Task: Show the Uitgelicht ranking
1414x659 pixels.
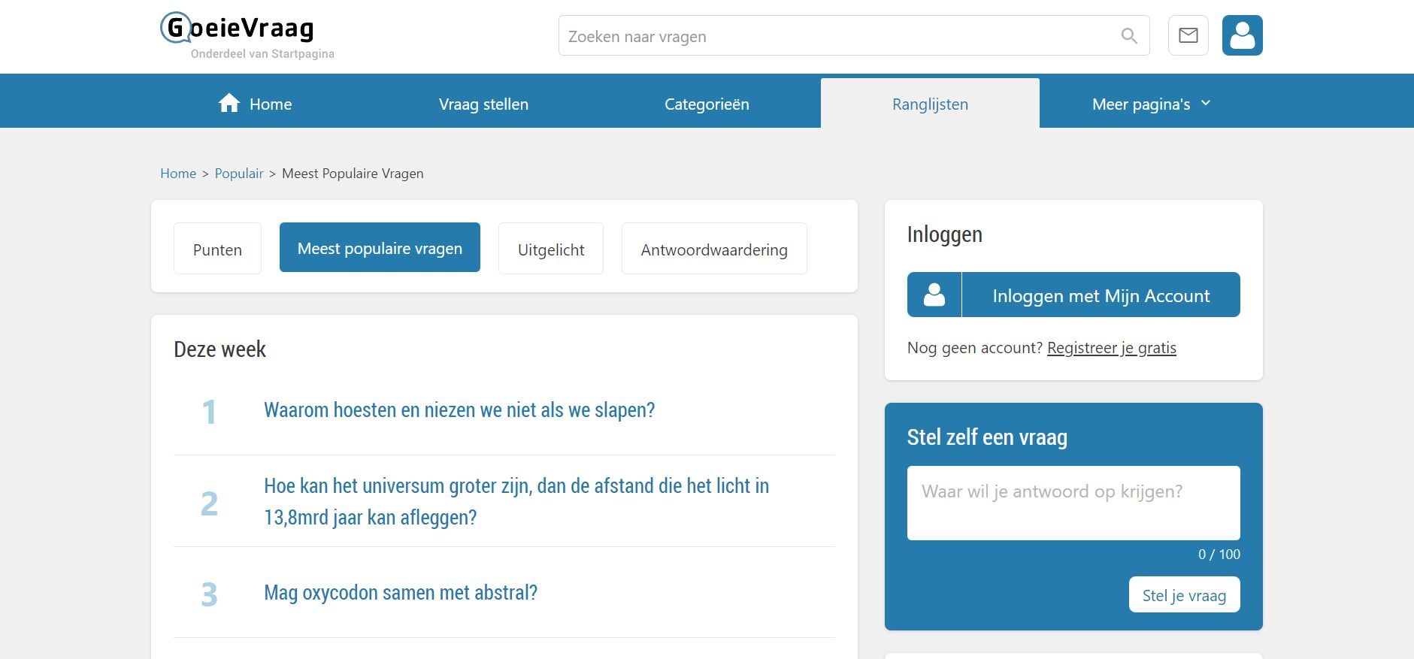Action: pos(550,249)
